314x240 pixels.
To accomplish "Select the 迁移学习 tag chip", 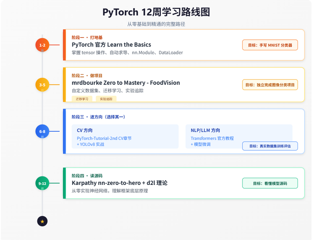I will click(82, 99).
